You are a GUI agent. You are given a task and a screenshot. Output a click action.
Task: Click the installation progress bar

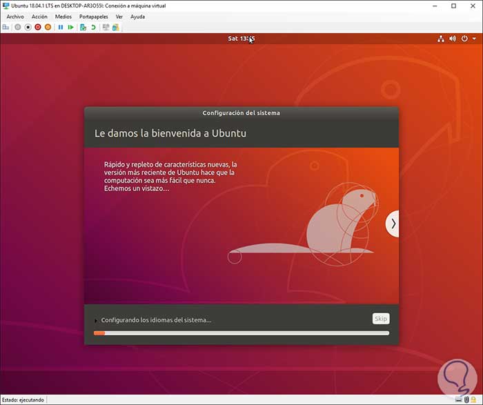click(x=241, y=333)
